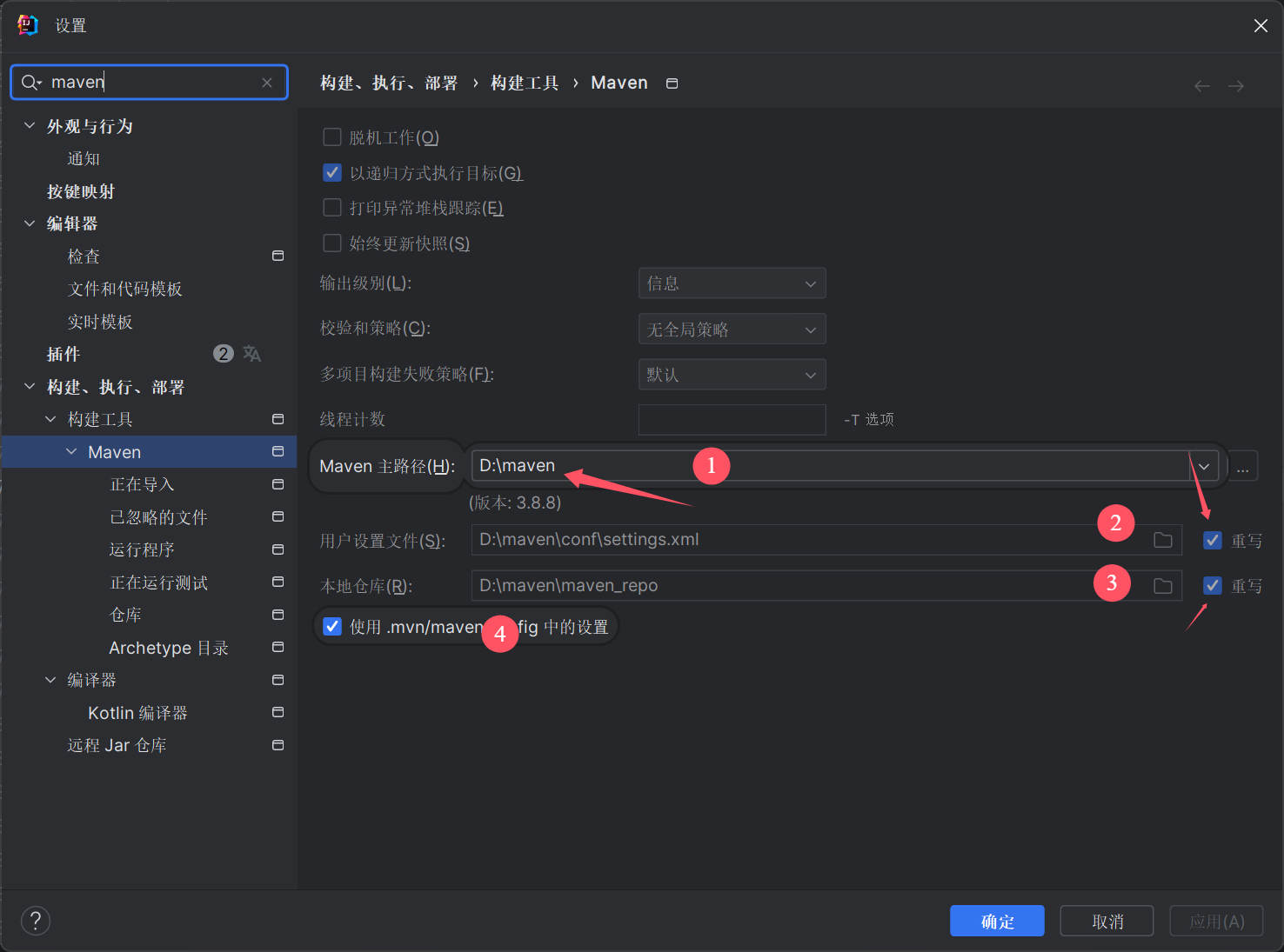Browse folder for 本地仓库 path
The height and width of the screenshot is (952, 1284).
click(x=1163, y=586)
